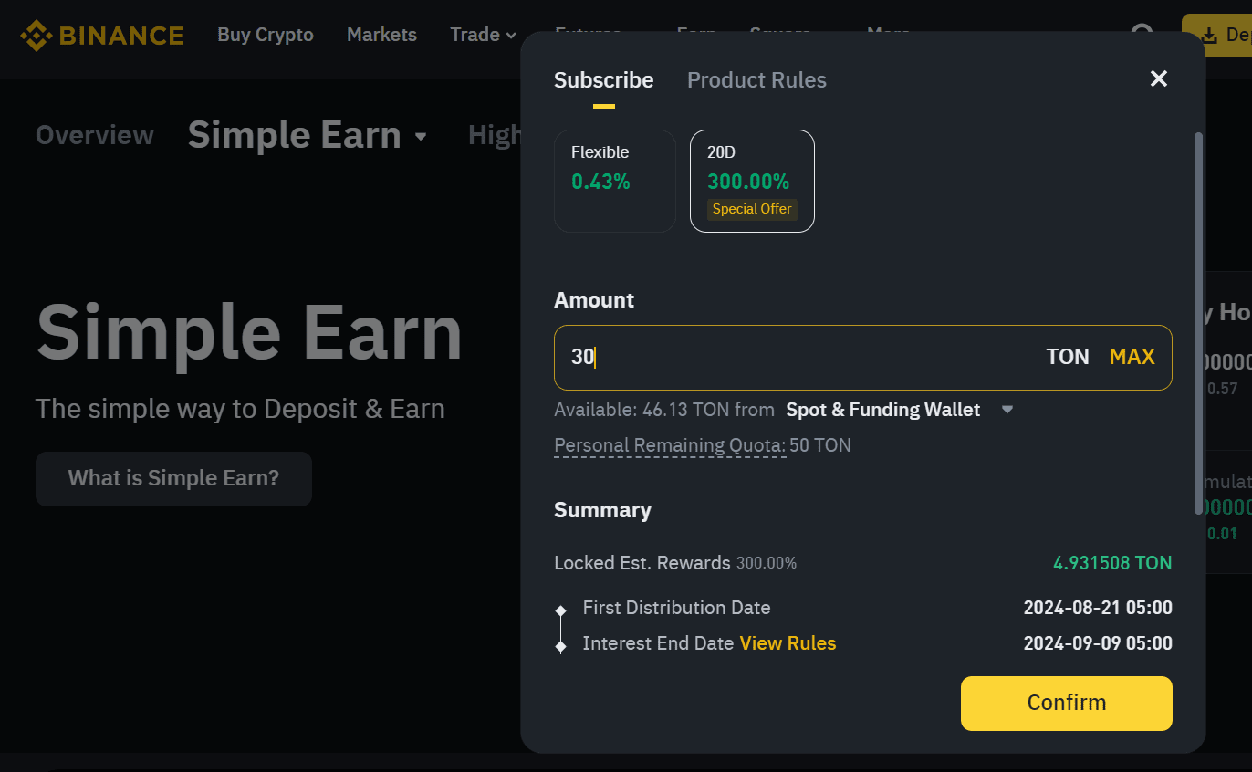Go to Buy Crypto

[265, 35]
